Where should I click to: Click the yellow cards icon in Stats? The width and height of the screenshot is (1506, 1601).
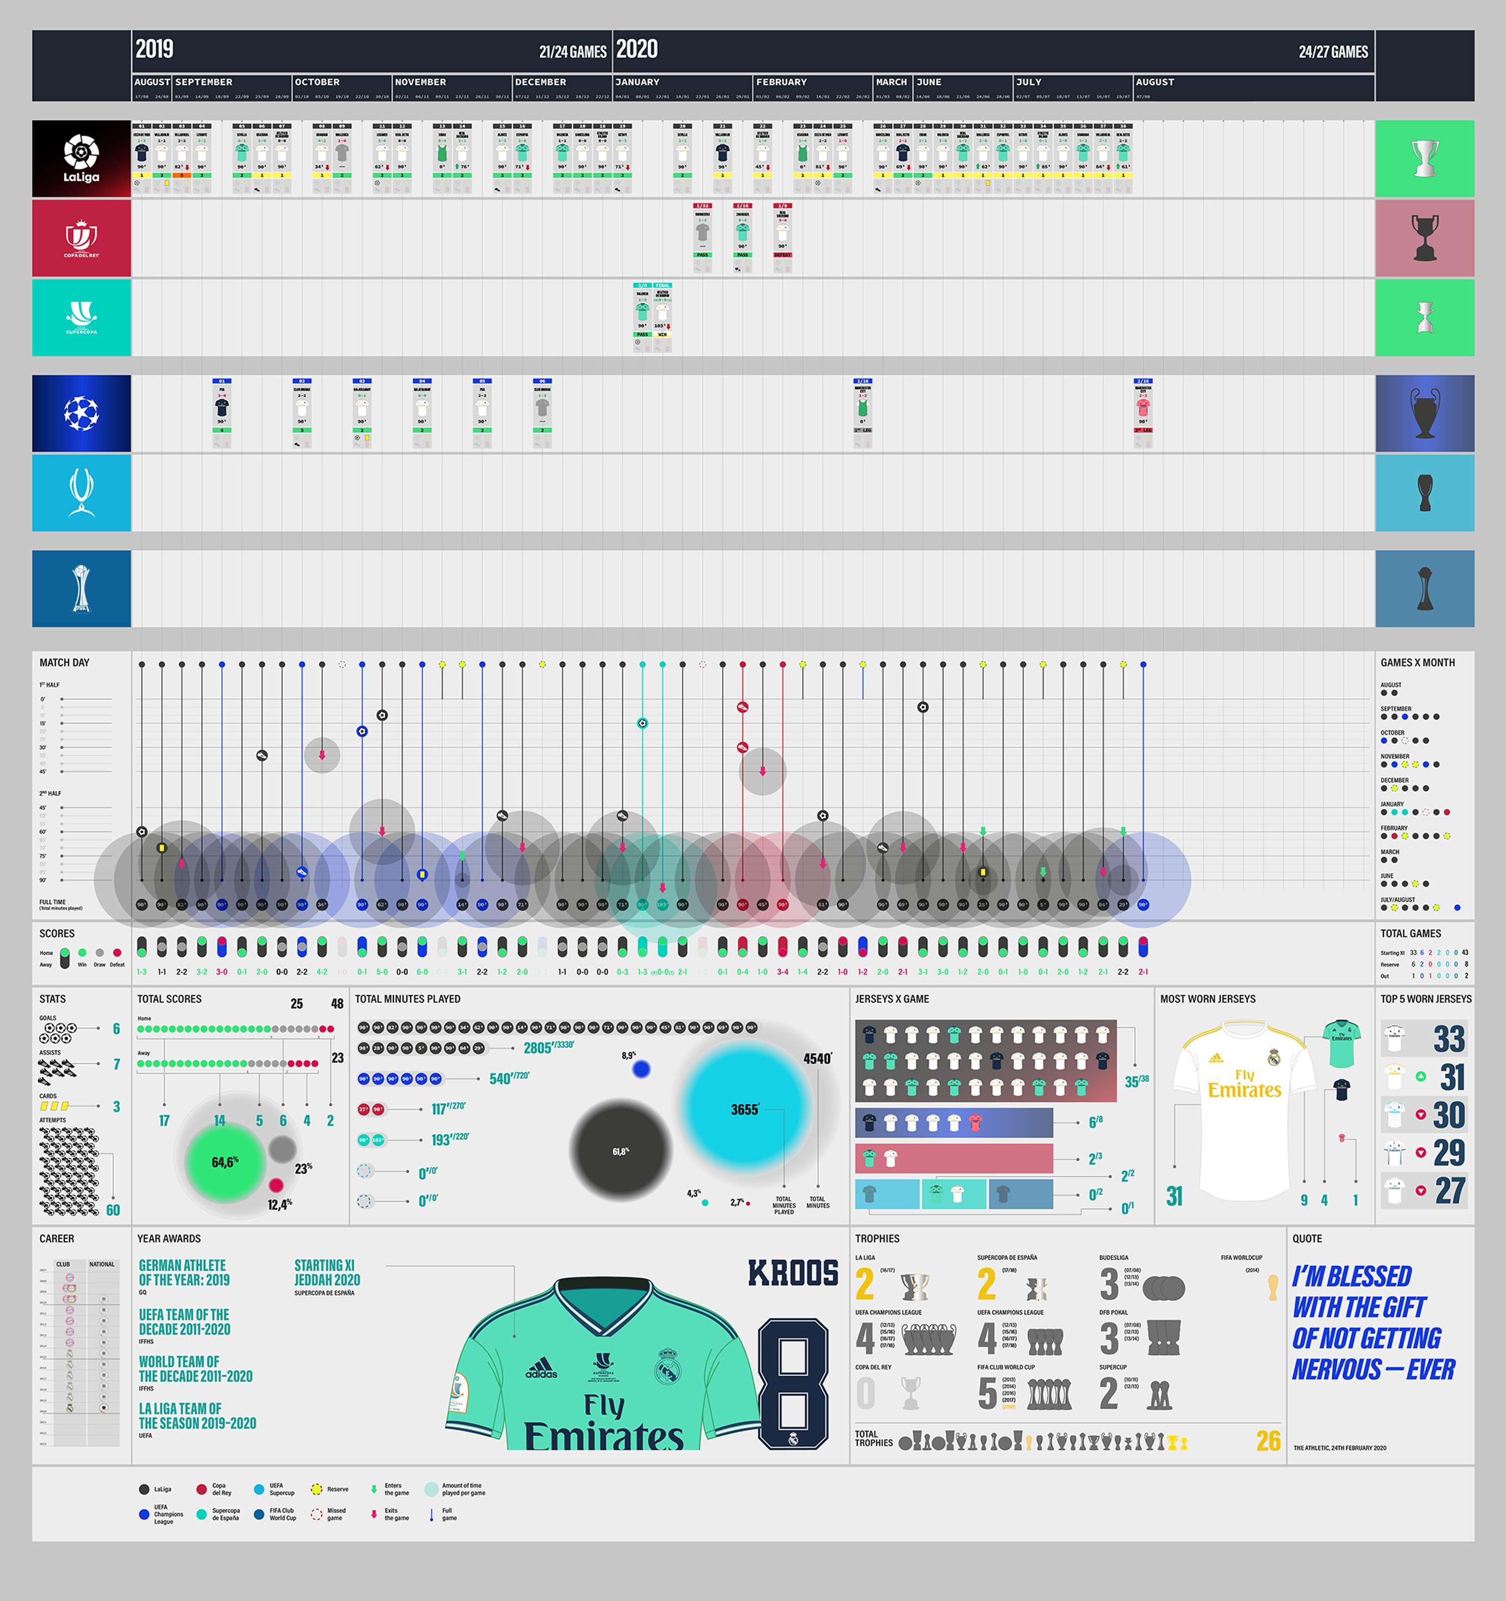point(54,1106)
